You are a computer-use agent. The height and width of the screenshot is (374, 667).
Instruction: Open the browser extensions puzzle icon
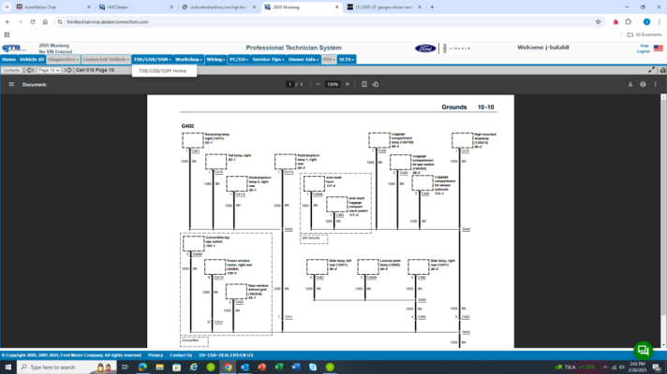(629, 22)
